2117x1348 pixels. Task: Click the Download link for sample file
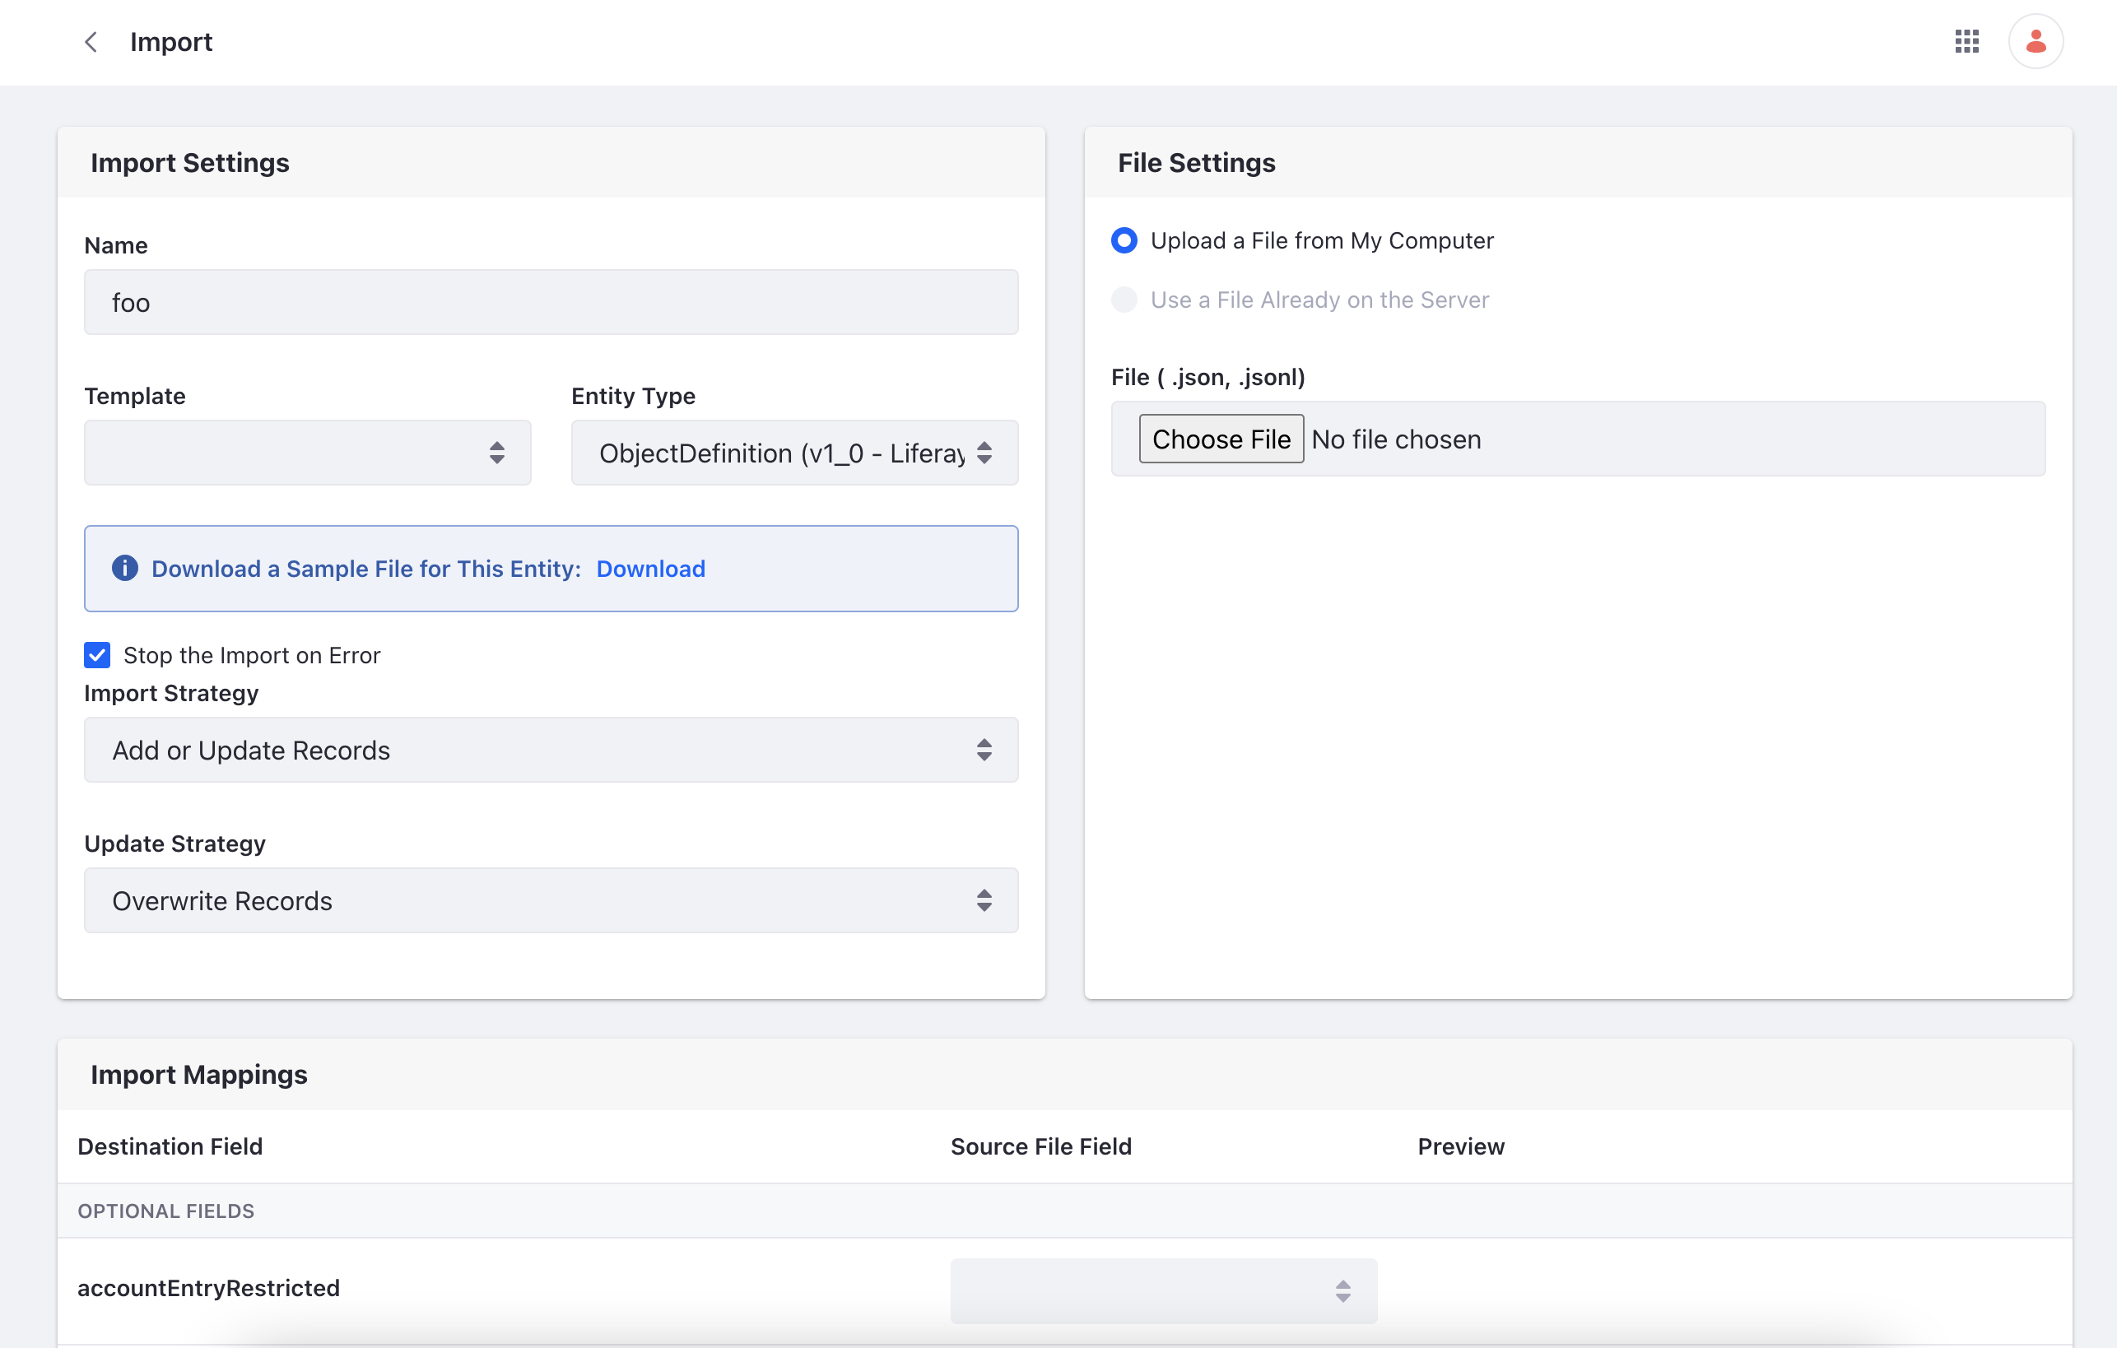[x=649, y=568]
